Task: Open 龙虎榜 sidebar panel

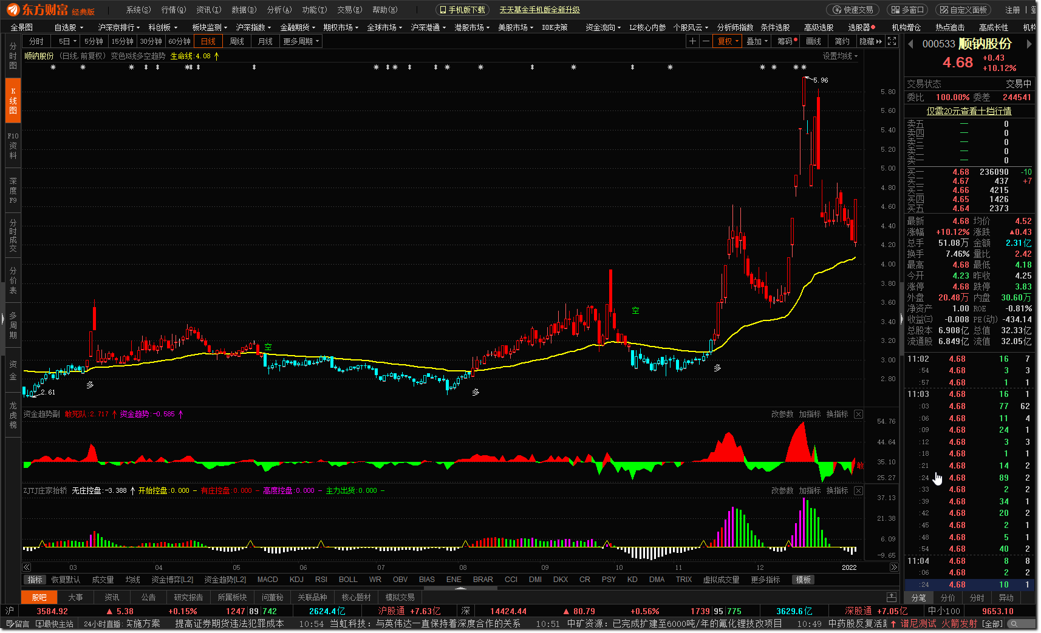Action: [13, 415]
